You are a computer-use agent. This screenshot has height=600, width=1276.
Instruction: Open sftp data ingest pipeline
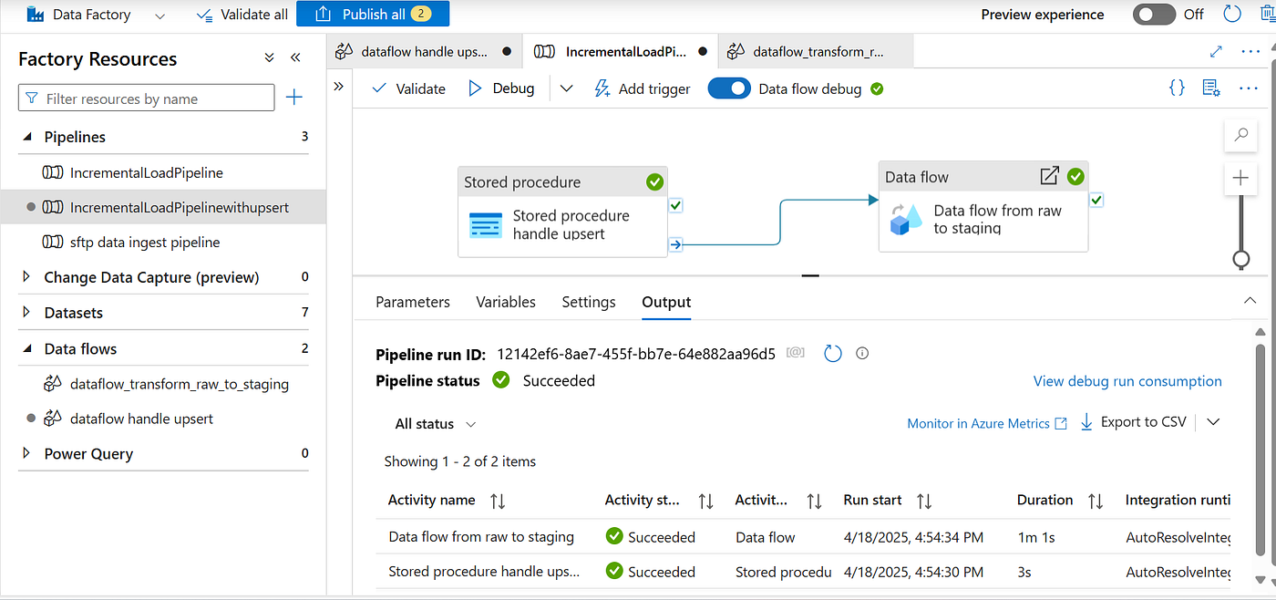[x=145, y=243]
